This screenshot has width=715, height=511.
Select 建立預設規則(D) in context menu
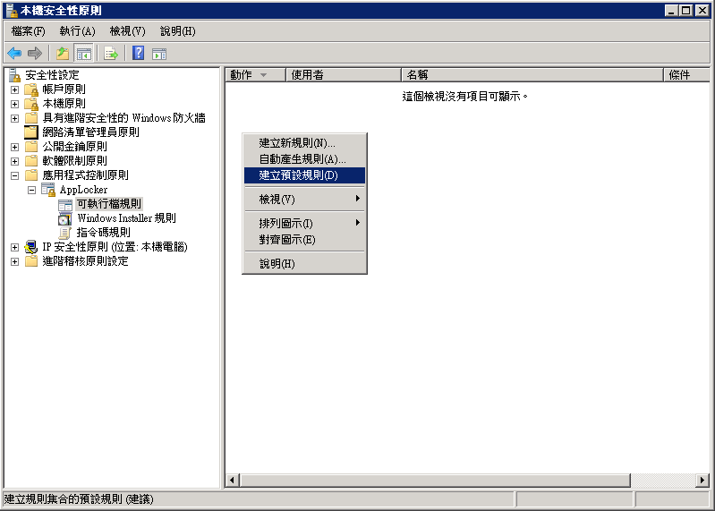[304, 175]
